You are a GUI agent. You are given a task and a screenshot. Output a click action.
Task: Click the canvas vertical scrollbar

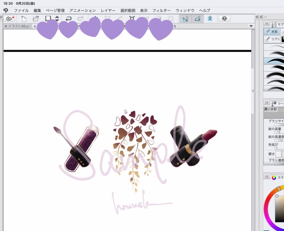[253, 91]
